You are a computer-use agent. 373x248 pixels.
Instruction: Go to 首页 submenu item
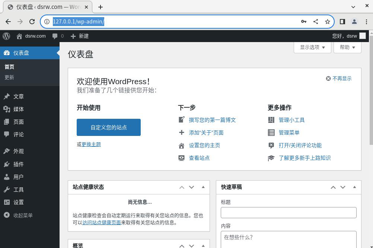tap(9, 67)
